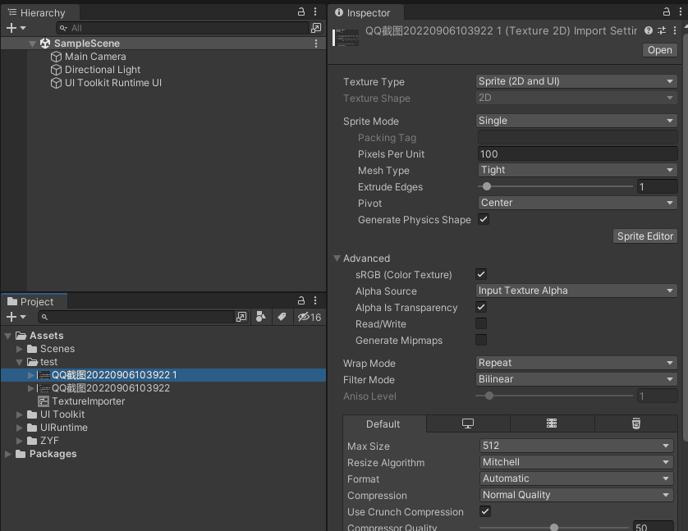Open Resize Algorithm dropdown
This screenshot has height=531, width=688.
[x=576, y=462]
